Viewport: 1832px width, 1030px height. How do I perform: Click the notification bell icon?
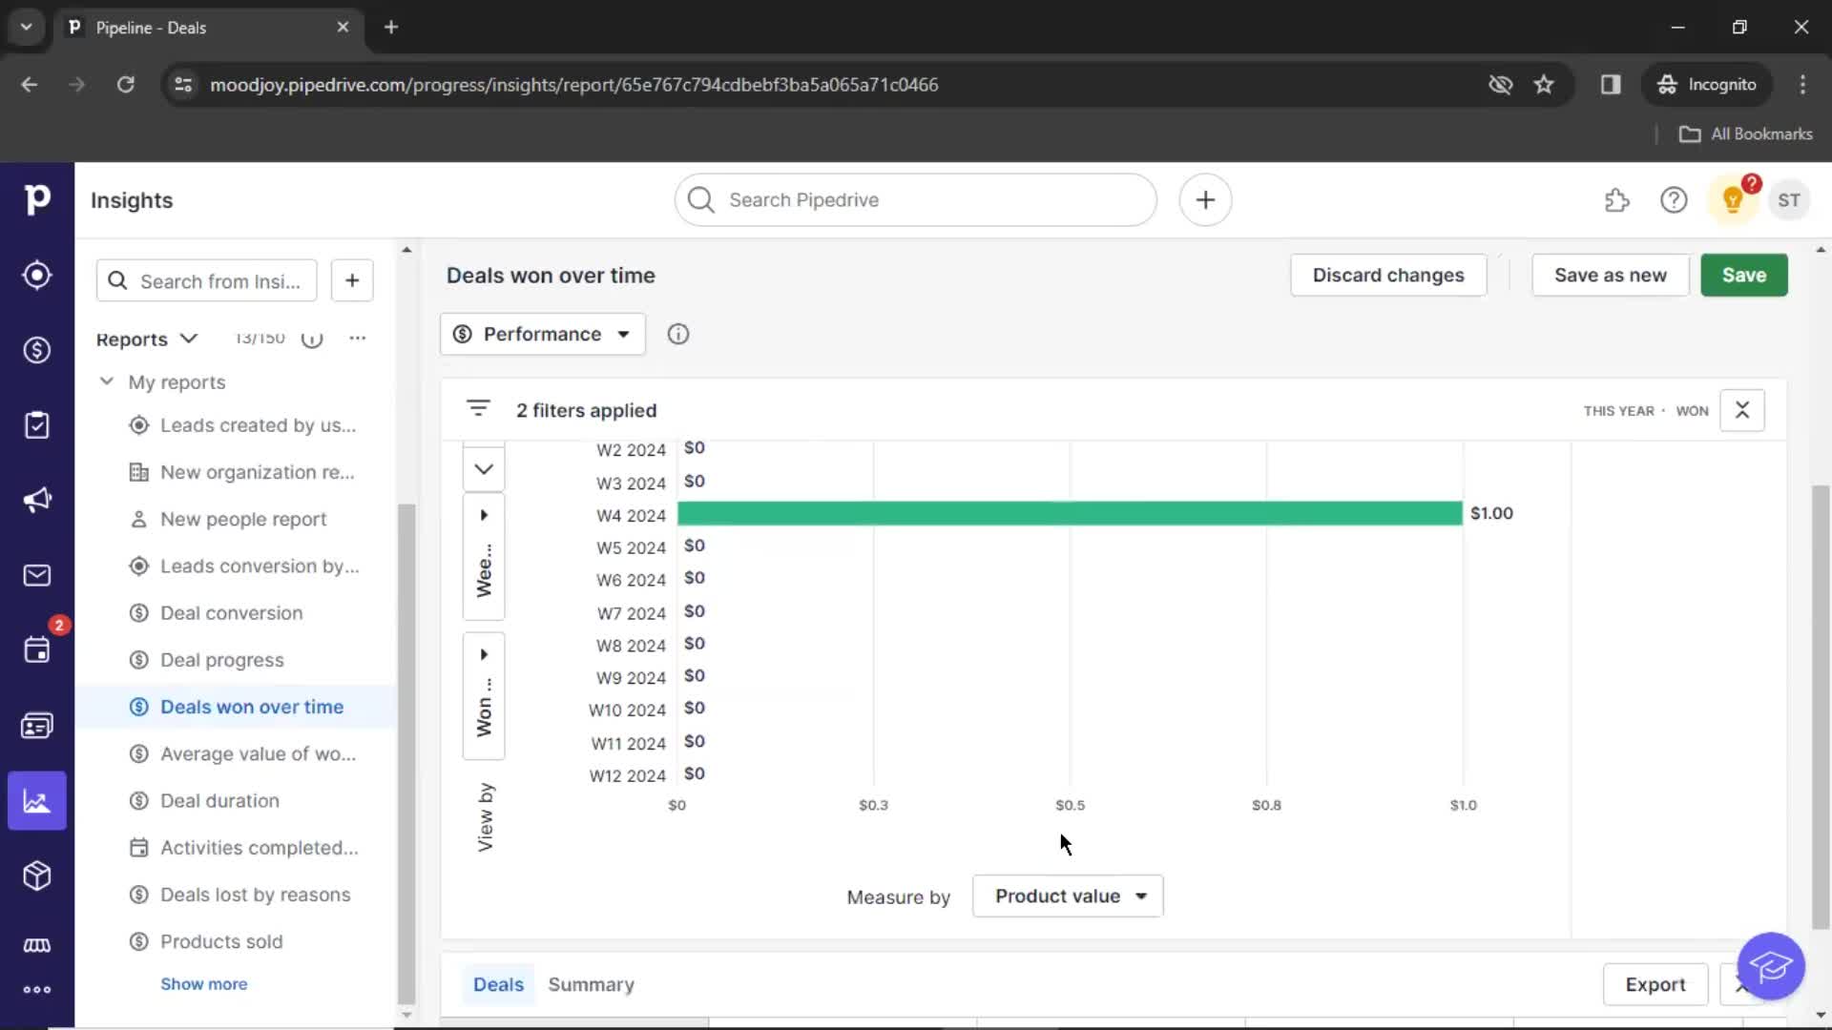point(1732,200)
